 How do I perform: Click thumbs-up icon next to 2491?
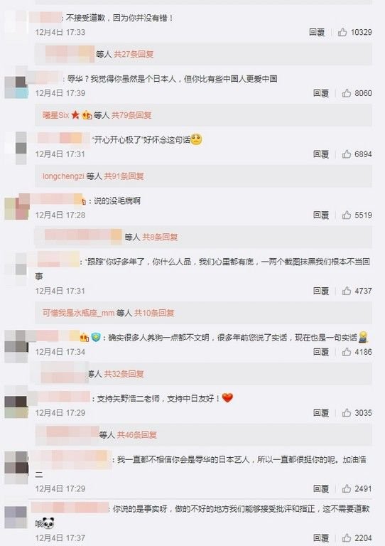click(347, 488)
